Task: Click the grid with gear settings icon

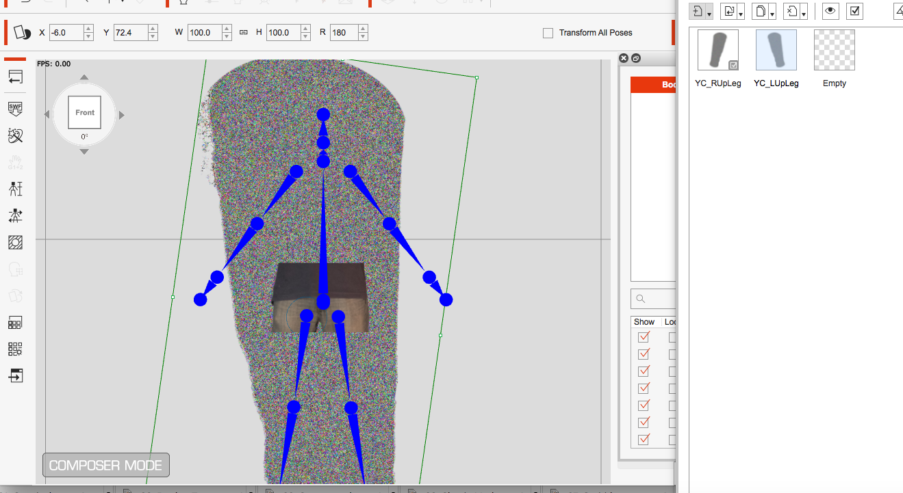Action: pos(15,349)
